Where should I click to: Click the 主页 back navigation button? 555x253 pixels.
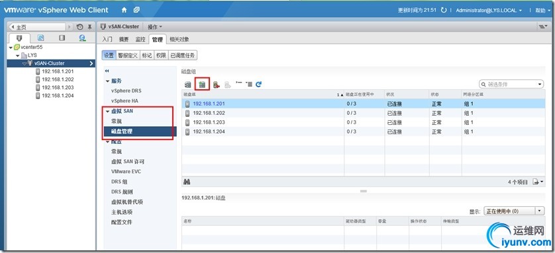[x=38, y=27]
